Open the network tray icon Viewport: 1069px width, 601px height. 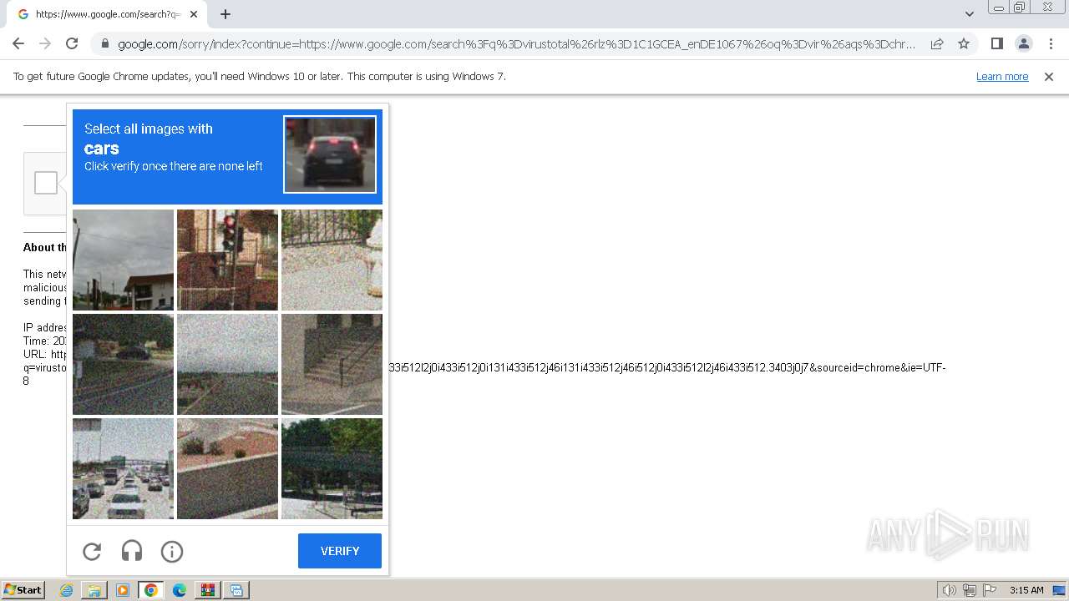(x=970, y=590)
